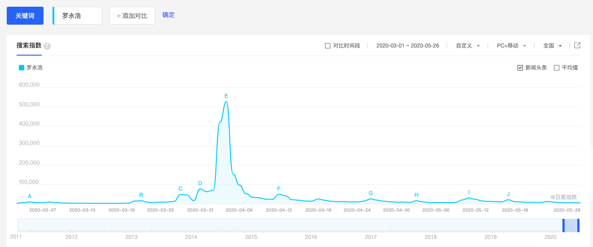
Task: Enable the 平均值 checkbox
Action: [x=557, y=68]
